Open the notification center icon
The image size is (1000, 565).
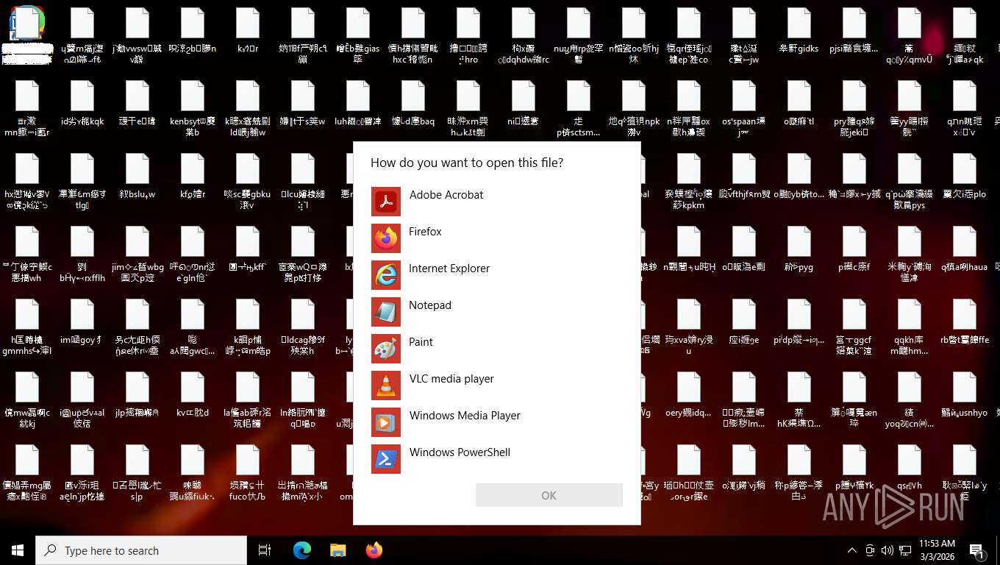tap(977, 550)
